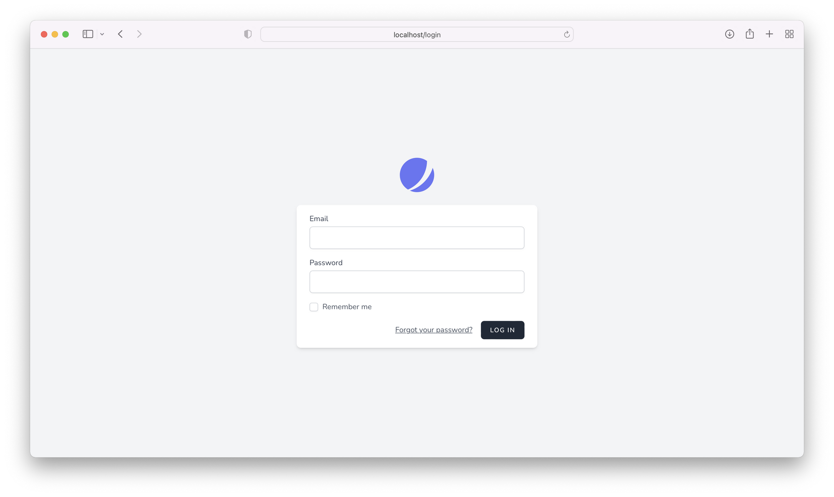Viewport: 834px width, 497px height.
Task: Click the grid/extensions icon in toolbar
Action: tap(790, 34)
